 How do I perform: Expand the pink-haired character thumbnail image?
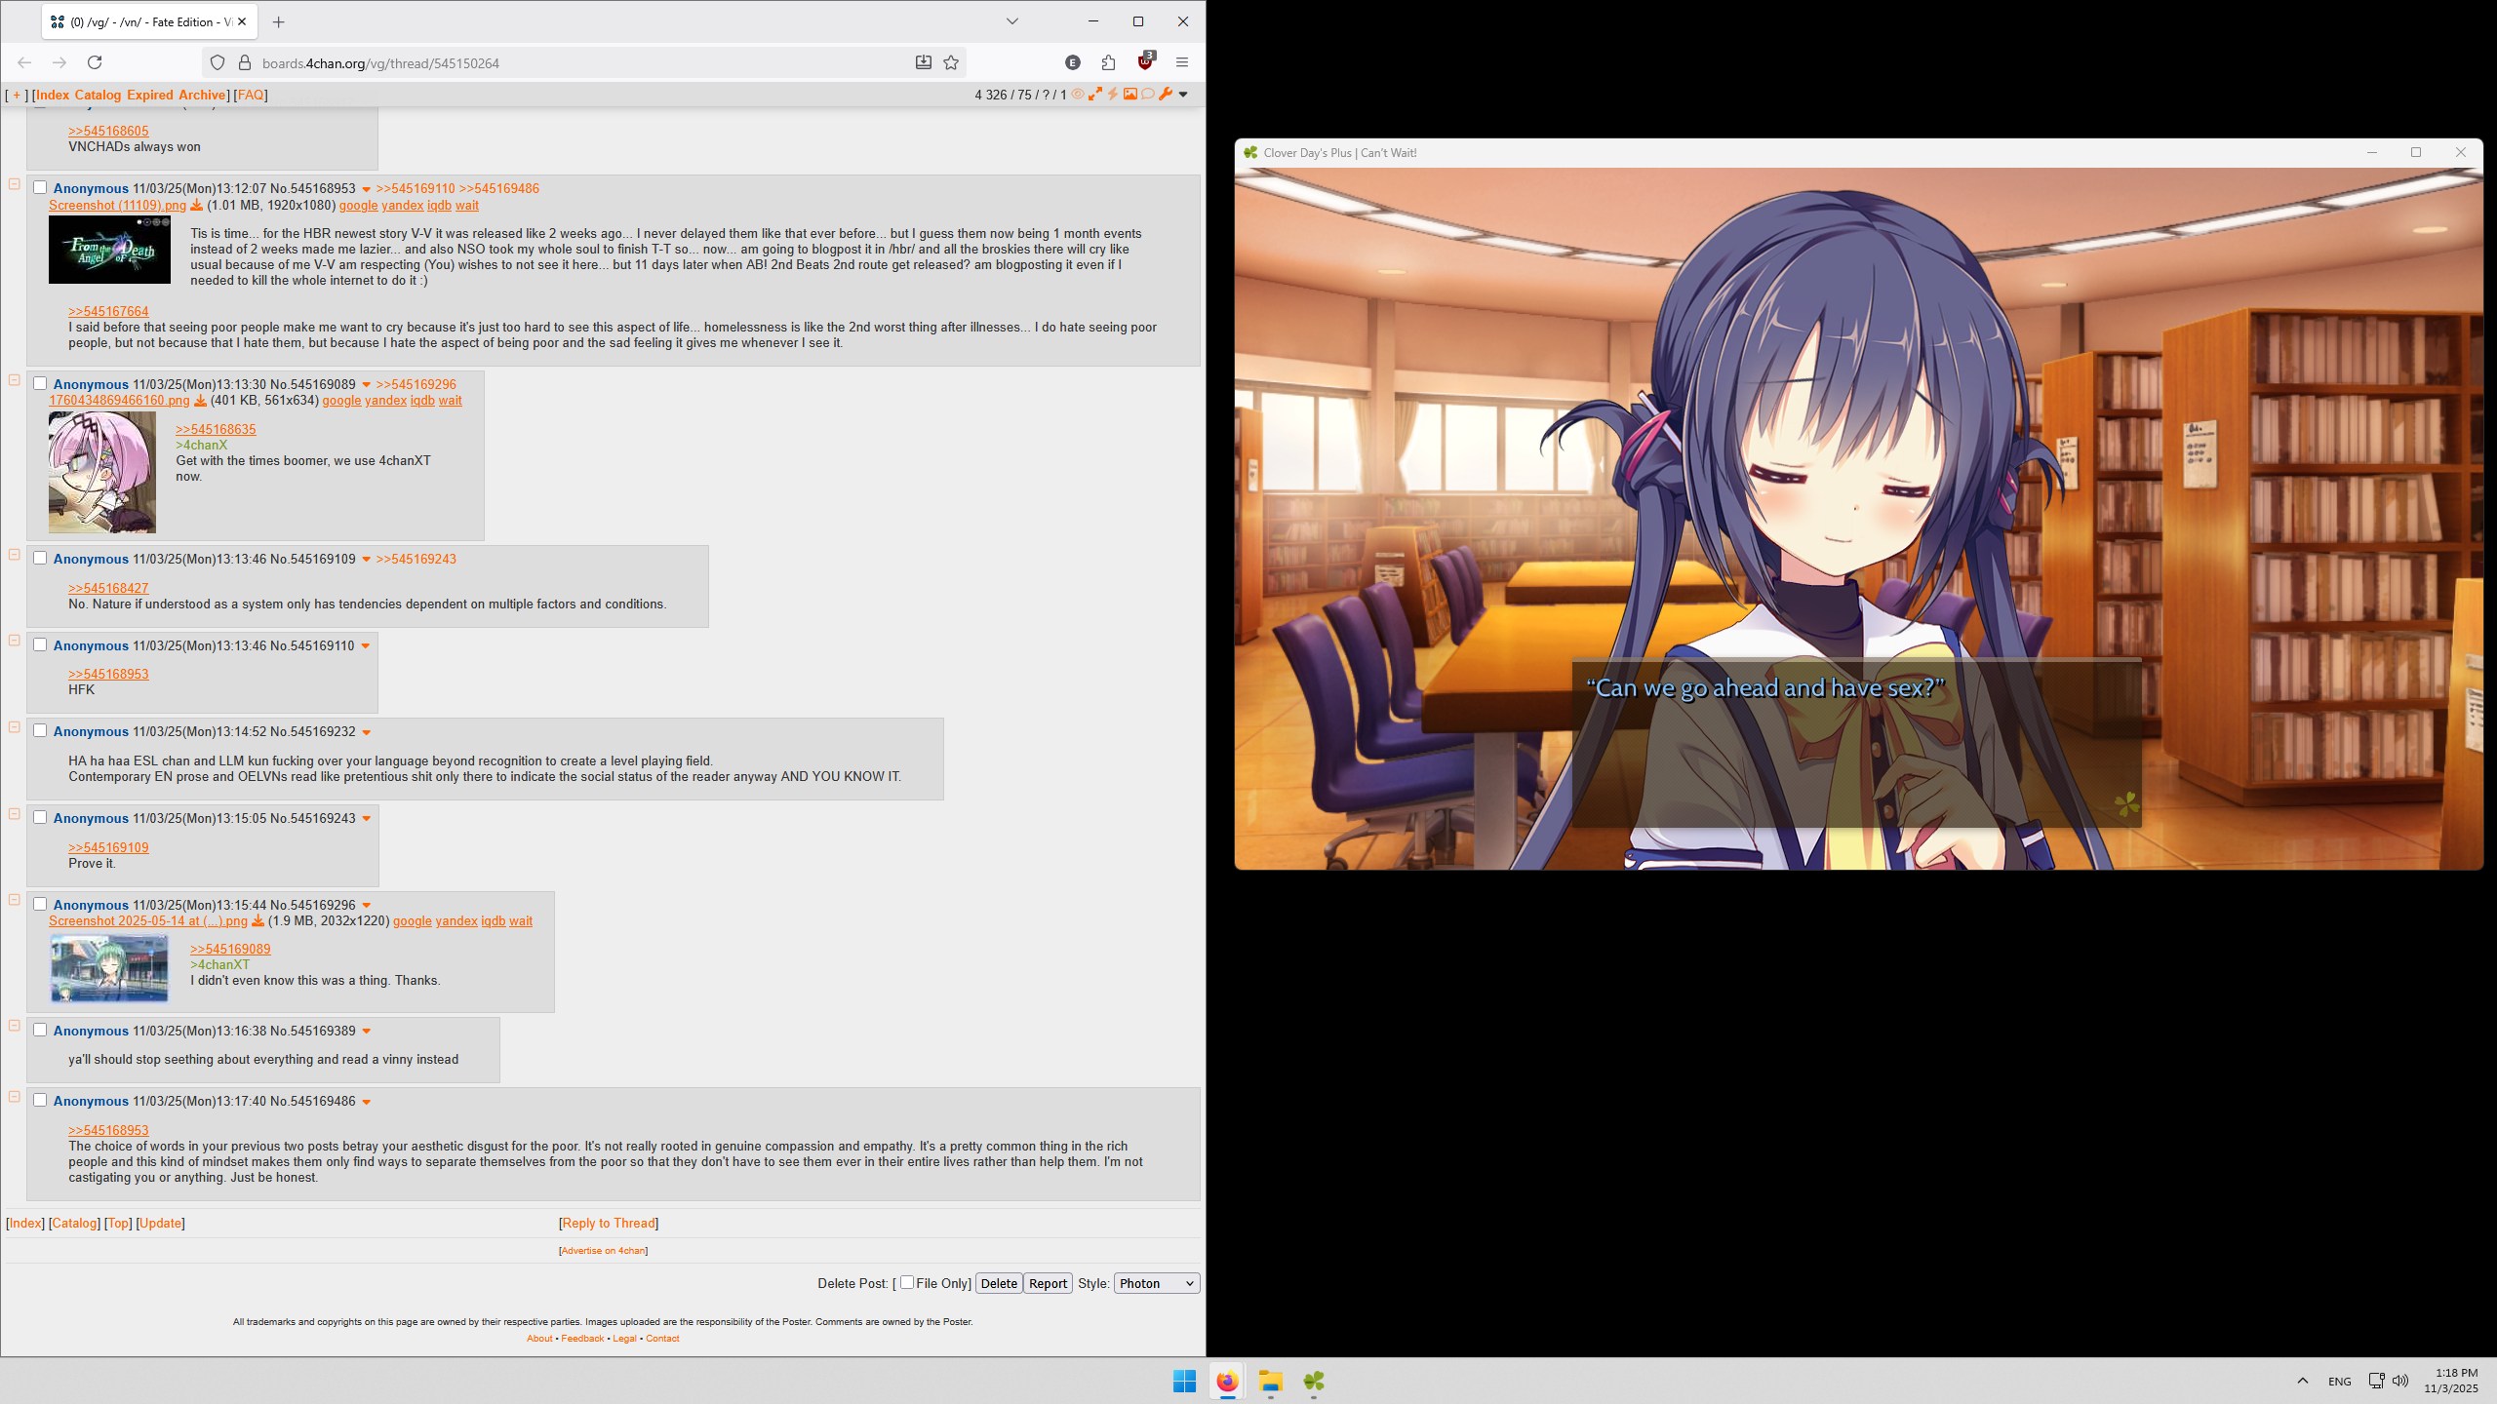pos(102,472)
